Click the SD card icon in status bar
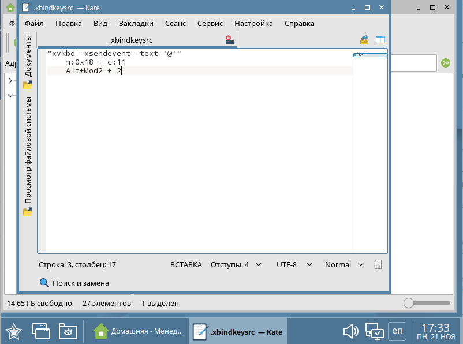Screen dimensions: 463x344 point(378,264)
